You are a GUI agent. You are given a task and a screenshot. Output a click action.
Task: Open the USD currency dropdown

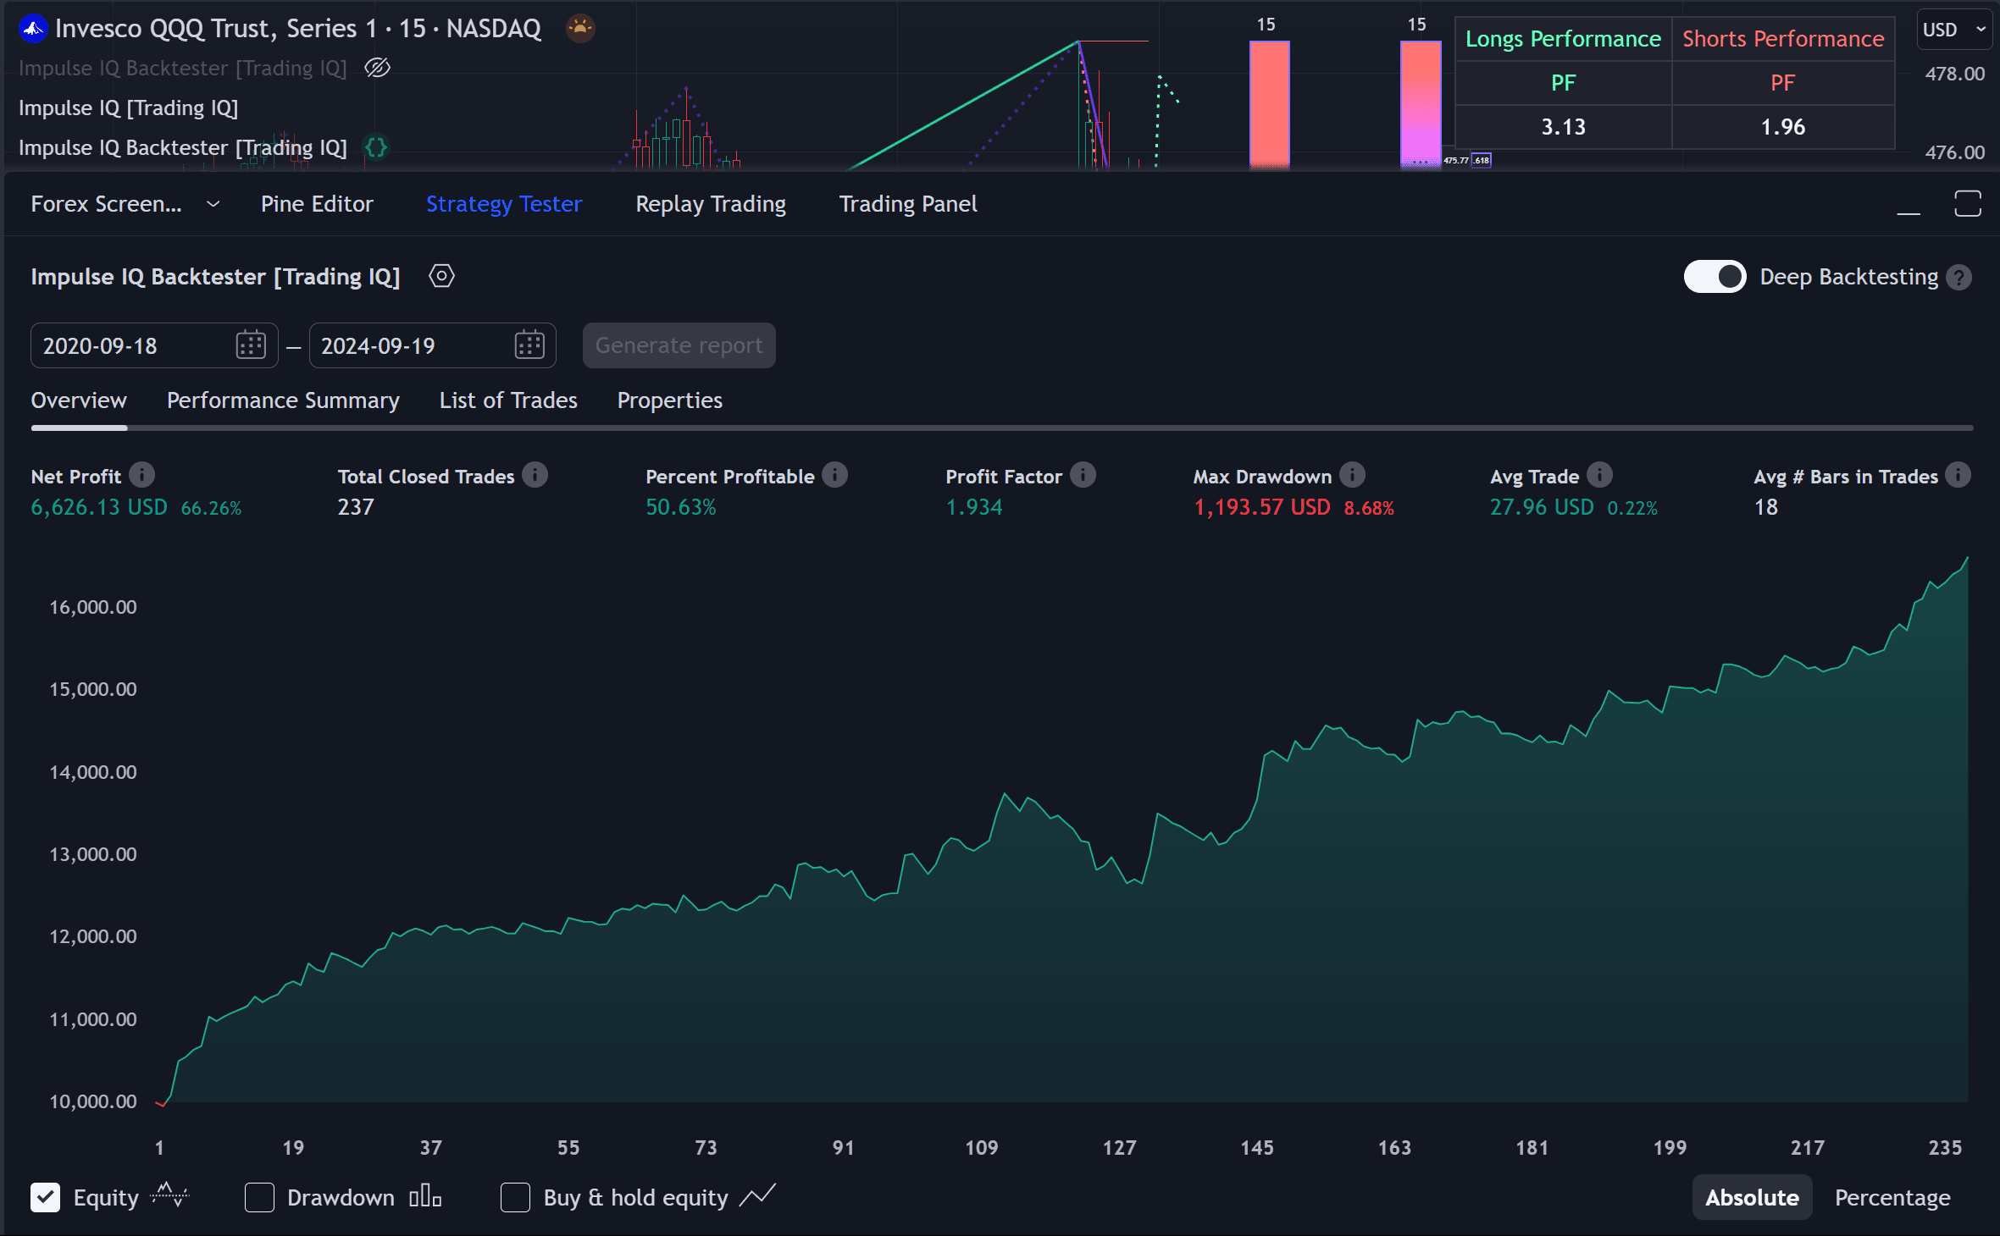[1953, 30]
